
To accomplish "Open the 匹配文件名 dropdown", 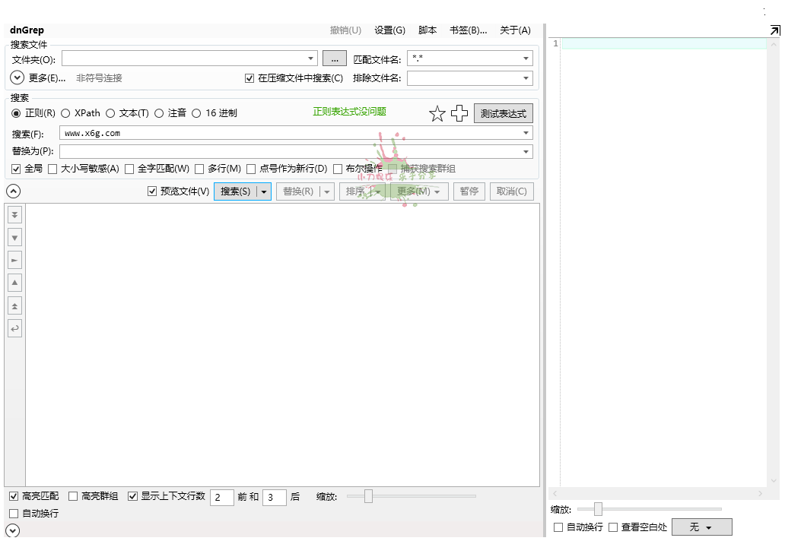I will click(526, 58).
